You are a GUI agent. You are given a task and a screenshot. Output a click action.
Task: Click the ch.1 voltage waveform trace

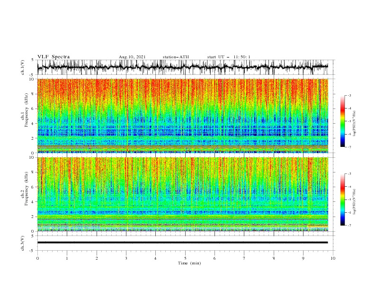pos(182,67)
